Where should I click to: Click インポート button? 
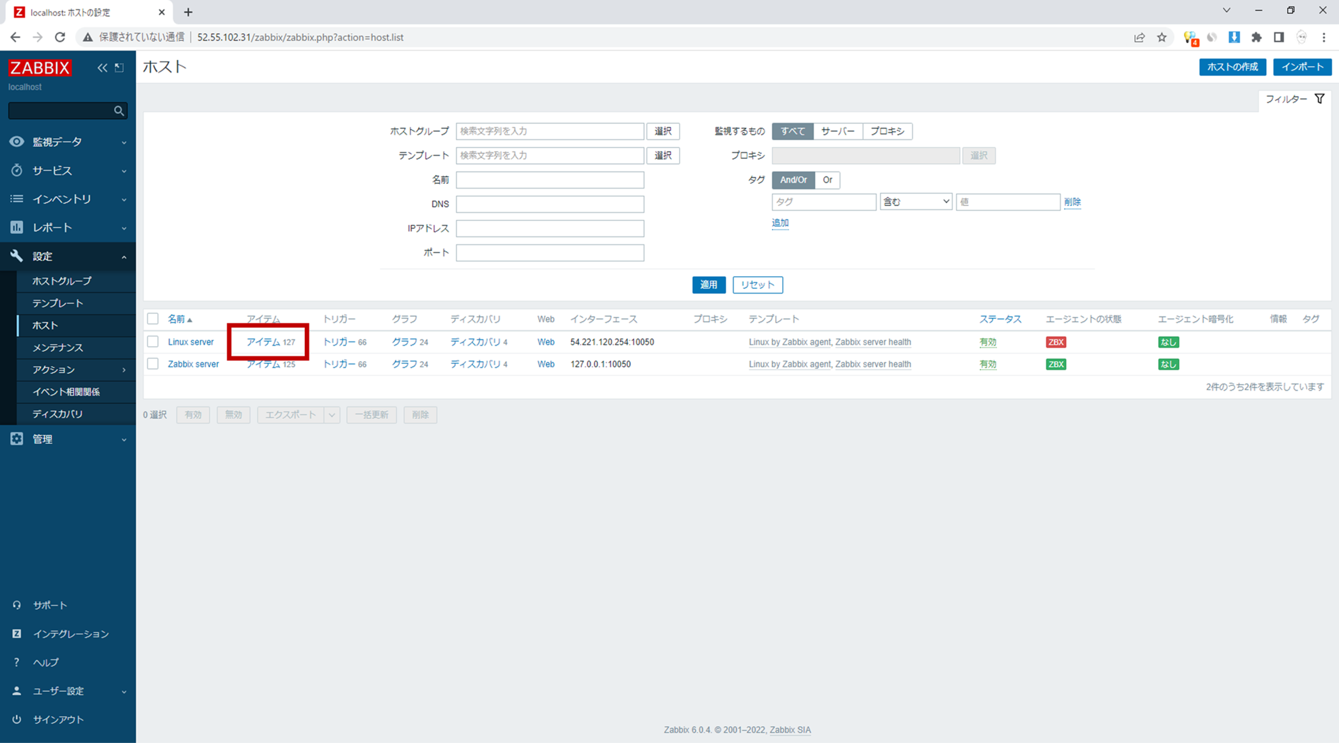tap(1302, 67)
